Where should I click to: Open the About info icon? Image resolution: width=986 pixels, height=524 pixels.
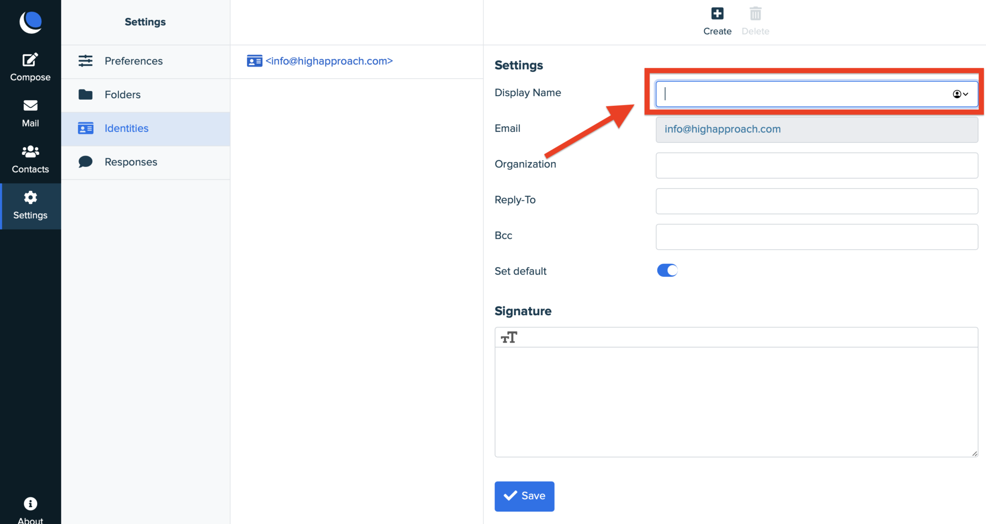tap(30, 504)
